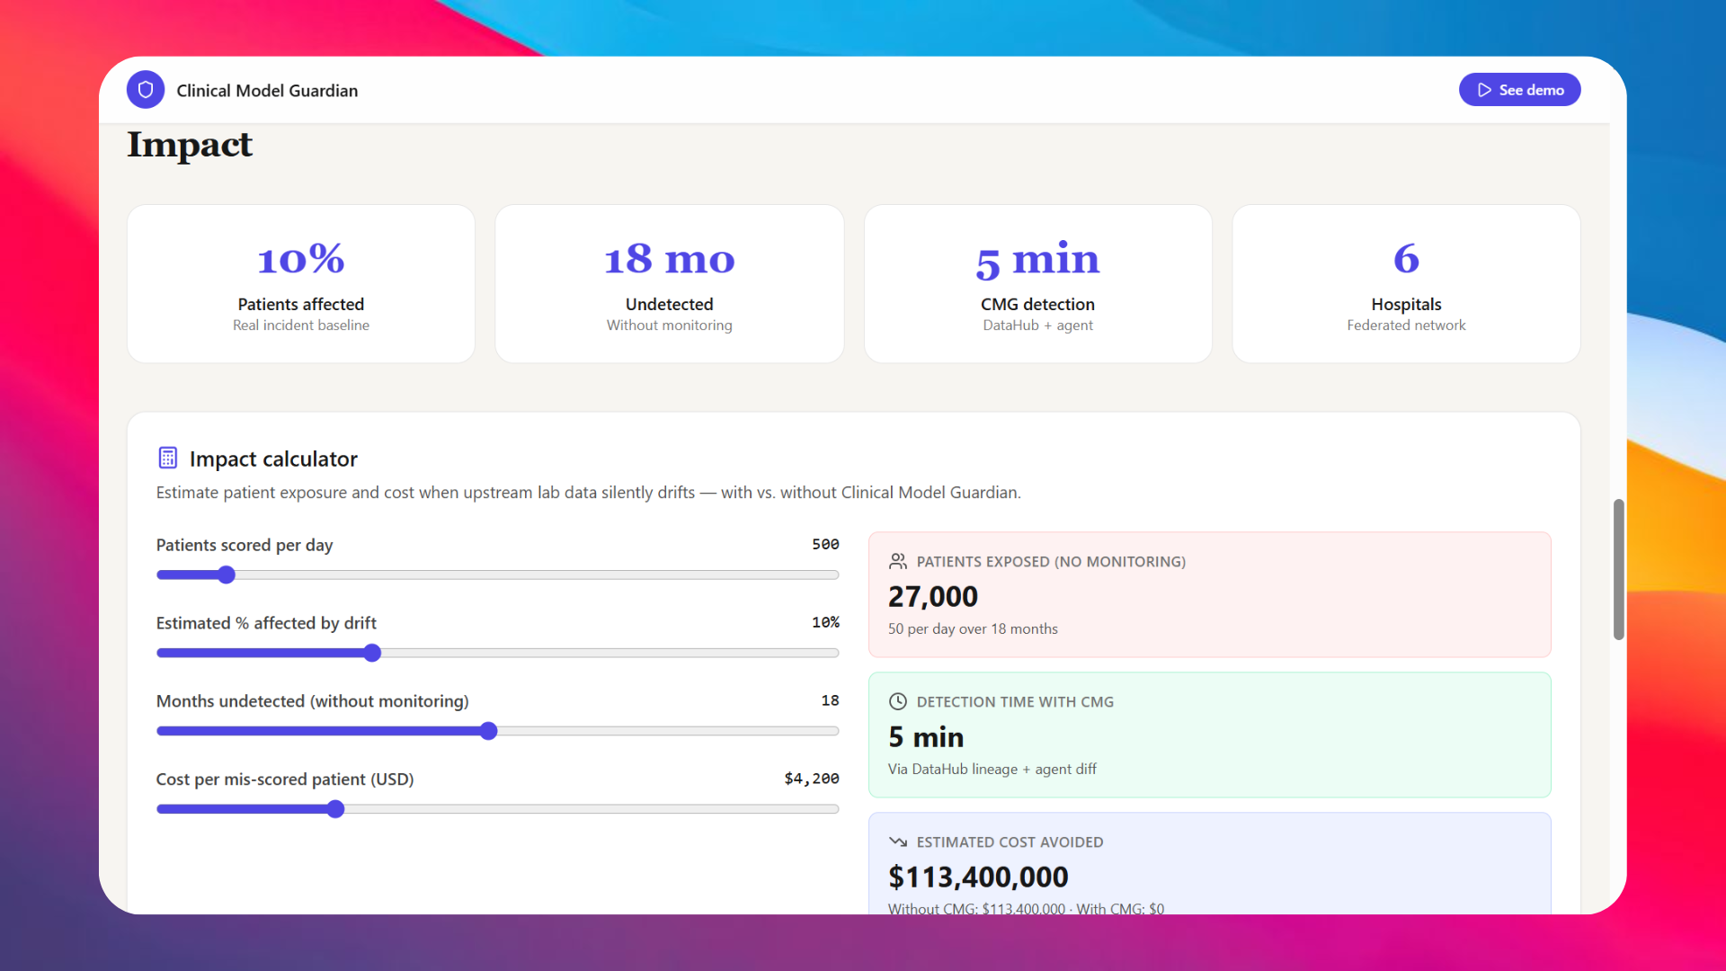Click the 'ESTIMATED COST AVOIDED' heading
This screenshot has width=1726, height=971.
tap(1010, 842)
